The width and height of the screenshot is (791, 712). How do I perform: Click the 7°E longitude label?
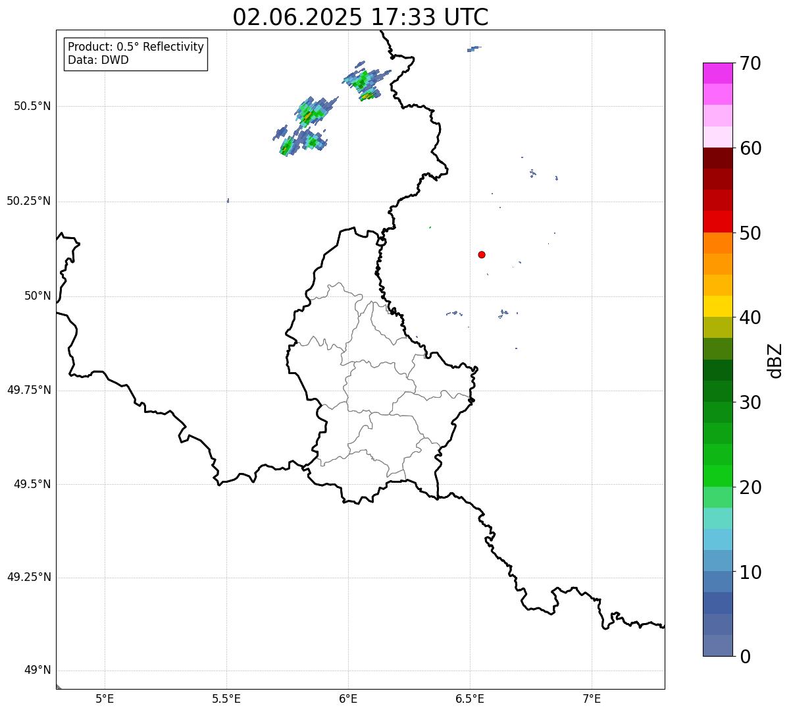click(592, 699)
